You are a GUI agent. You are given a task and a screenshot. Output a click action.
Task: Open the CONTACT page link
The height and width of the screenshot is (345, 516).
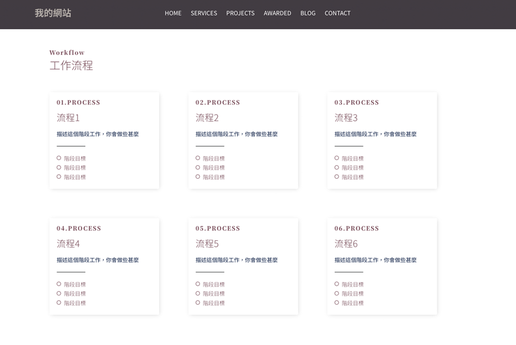(x=337, y=13)
